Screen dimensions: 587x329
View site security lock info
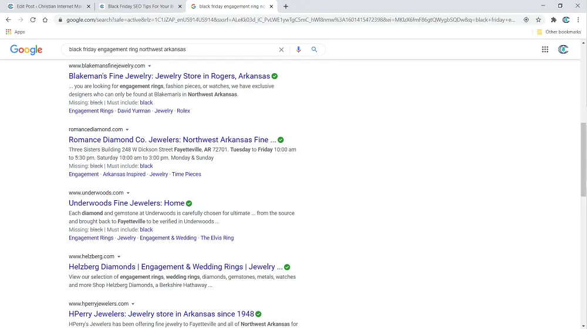click(x=60, y=20)
